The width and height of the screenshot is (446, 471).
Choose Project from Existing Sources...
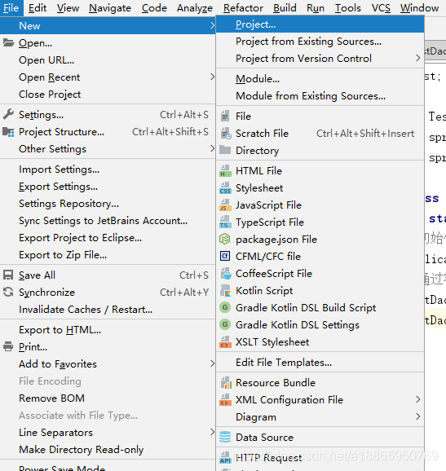(x=320, y=42)
